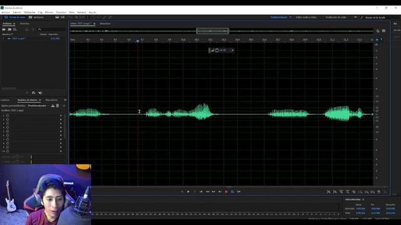Open the Edición menu
This screenshot has height=225, width=401.
point(17,12)
